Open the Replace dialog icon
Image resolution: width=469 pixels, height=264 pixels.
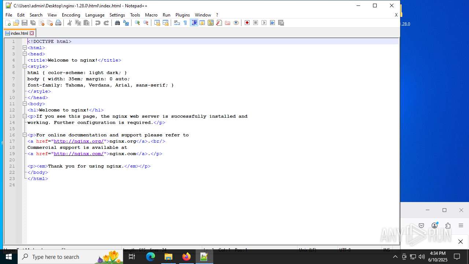pyautogui.click(x=126, y=23)
